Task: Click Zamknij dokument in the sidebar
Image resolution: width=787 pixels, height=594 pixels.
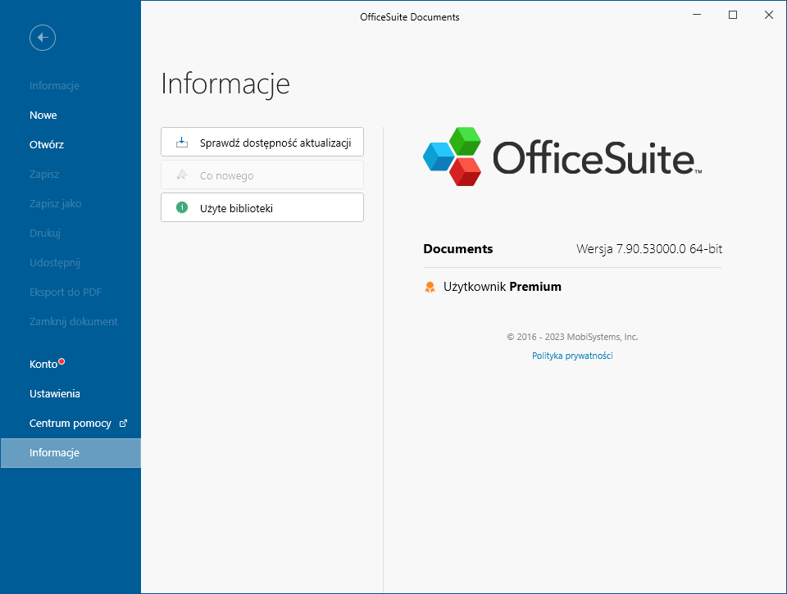Action: click(x=73, y=322)
